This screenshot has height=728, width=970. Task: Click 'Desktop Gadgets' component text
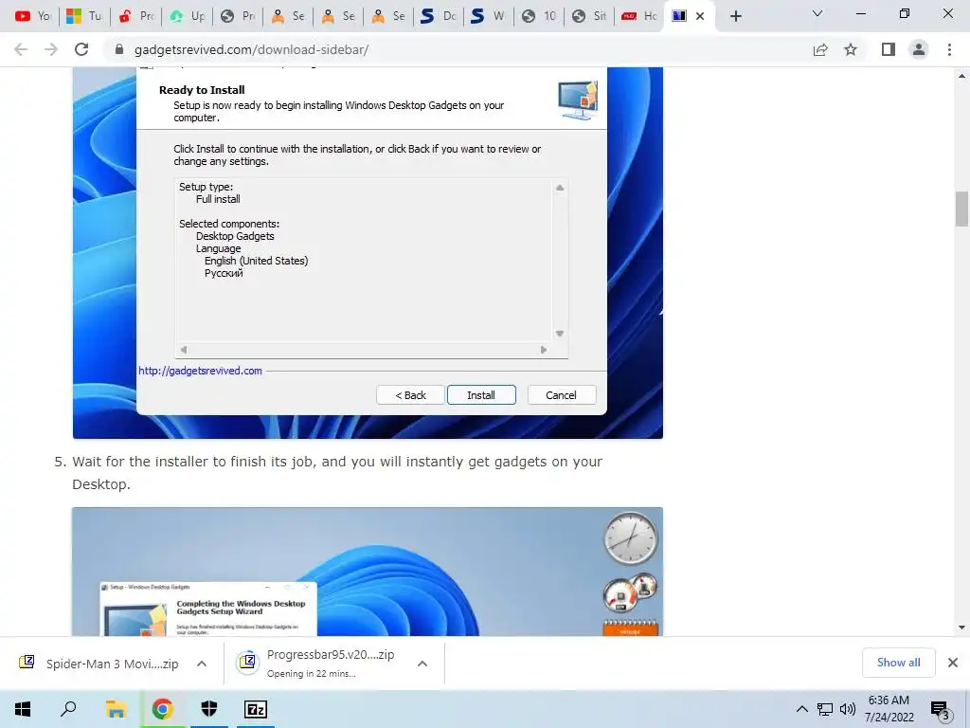tap(235, 236)
